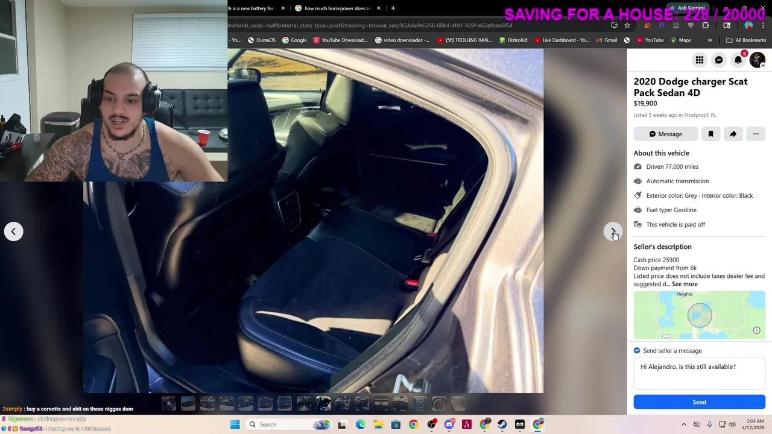
Task: Send the message to the seller
Action: click(699, 402)
